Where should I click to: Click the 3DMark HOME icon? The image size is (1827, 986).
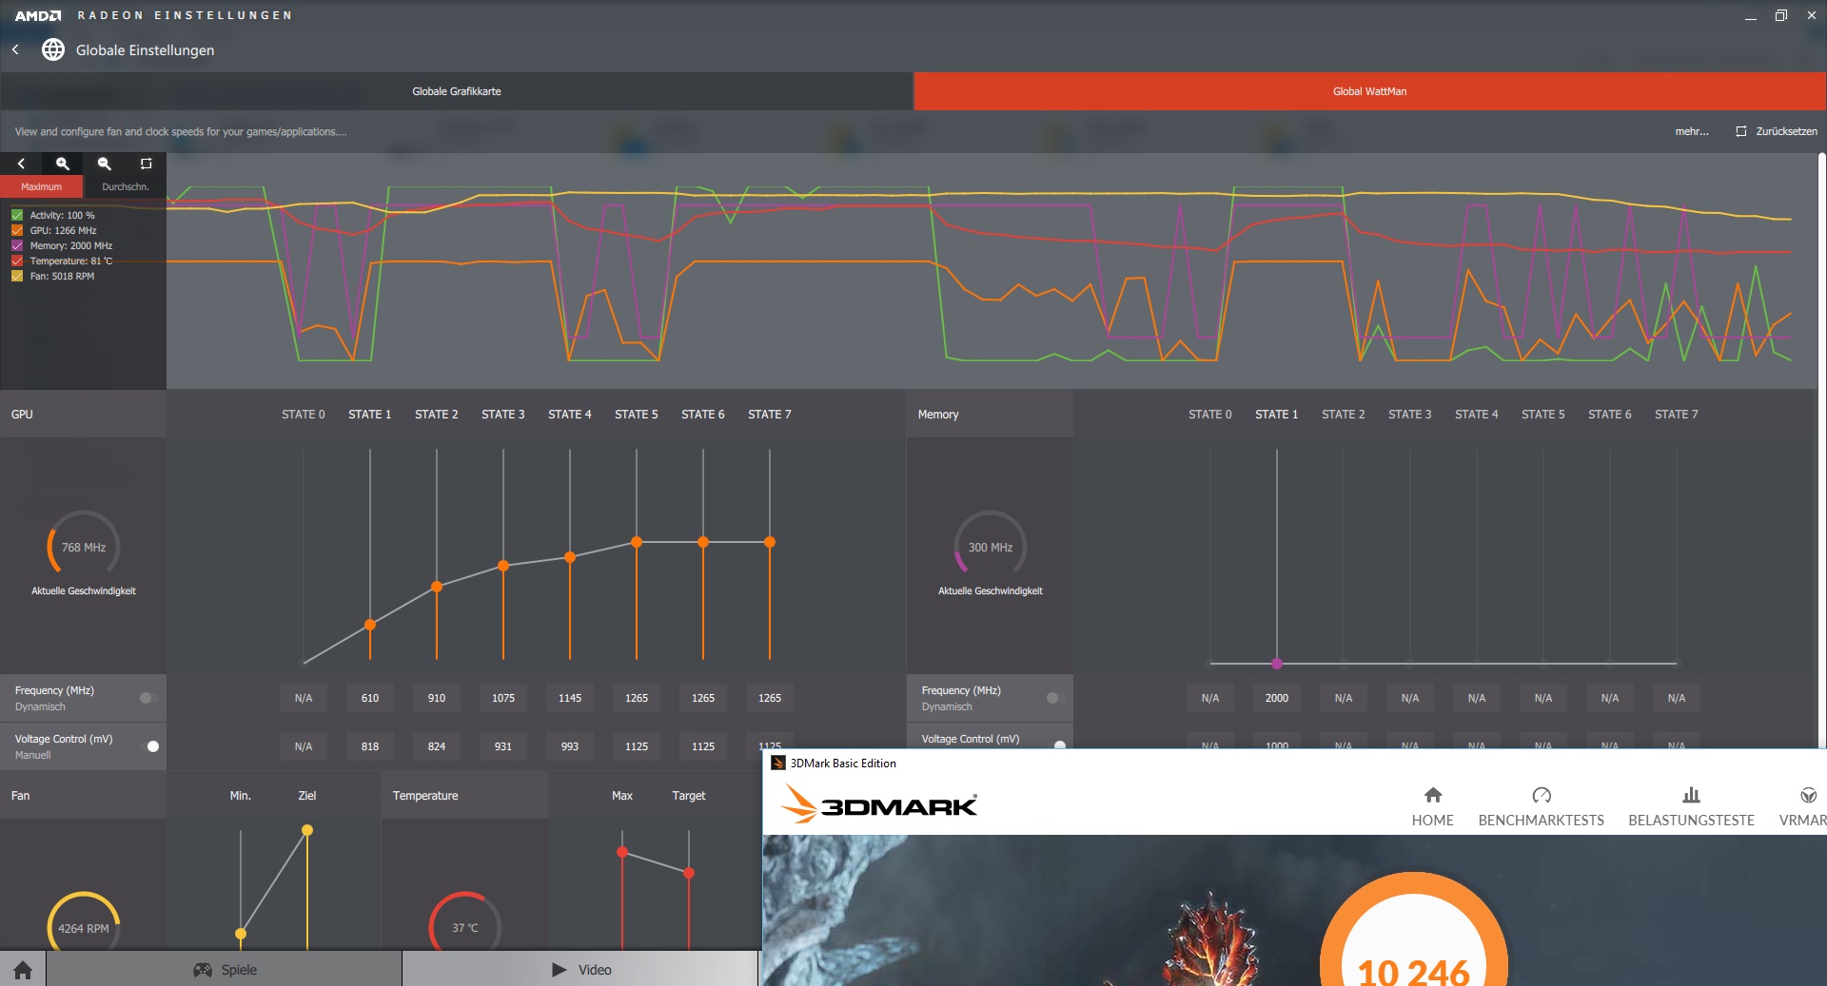[1433, 795]
